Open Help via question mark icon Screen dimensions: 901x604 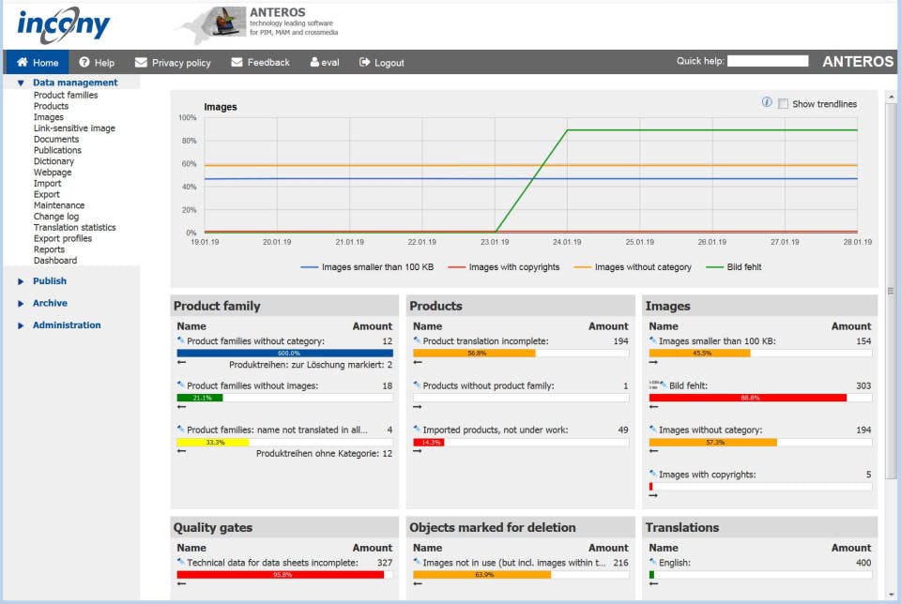coord(84,62)
